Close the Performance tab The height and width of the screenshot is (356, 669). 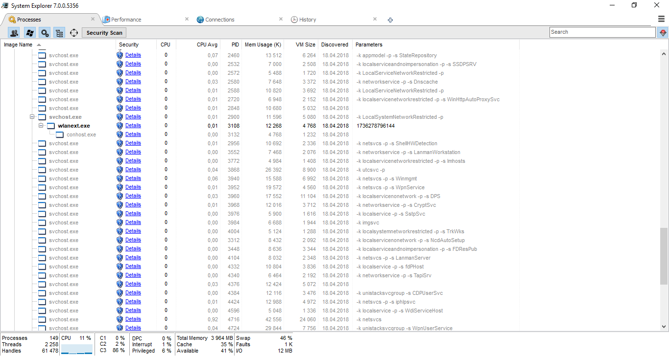tap(187, 19)
